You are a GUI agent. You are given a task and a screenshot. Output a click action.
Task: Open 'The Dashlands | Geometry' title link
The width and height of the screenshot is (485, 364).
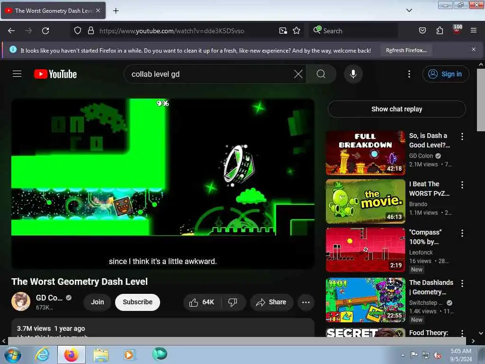click(431, 287)
